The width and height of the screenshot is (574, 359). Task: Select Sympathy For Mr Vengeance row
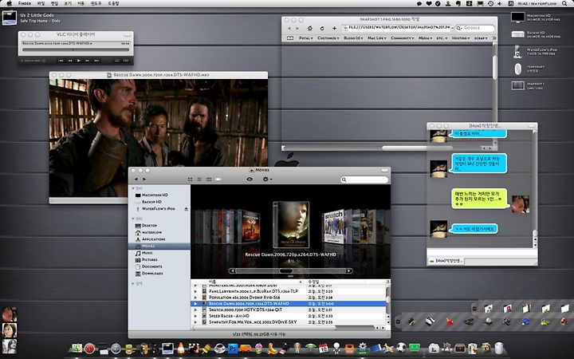[289, 322]
